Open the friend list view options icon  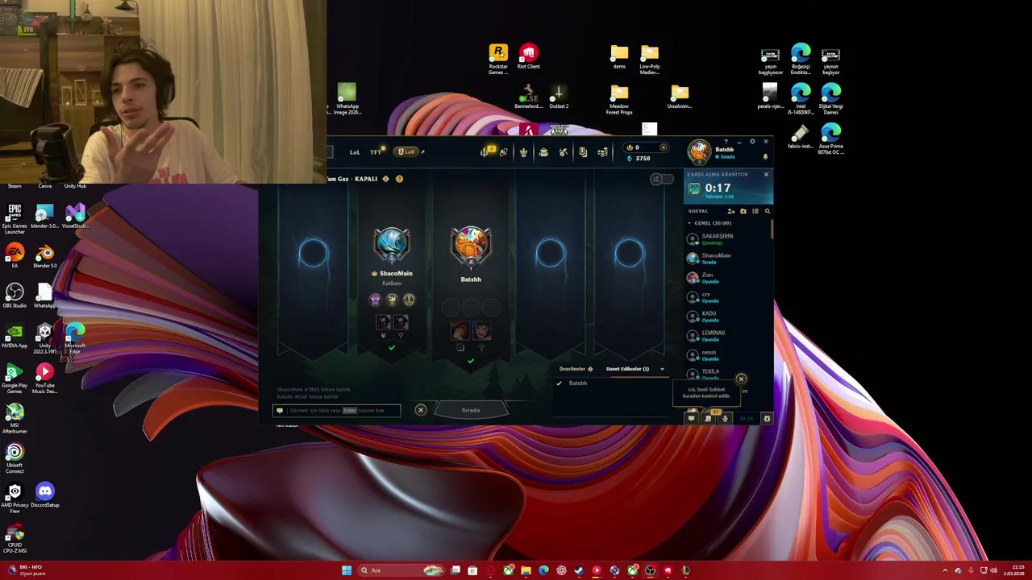(755, 211)
